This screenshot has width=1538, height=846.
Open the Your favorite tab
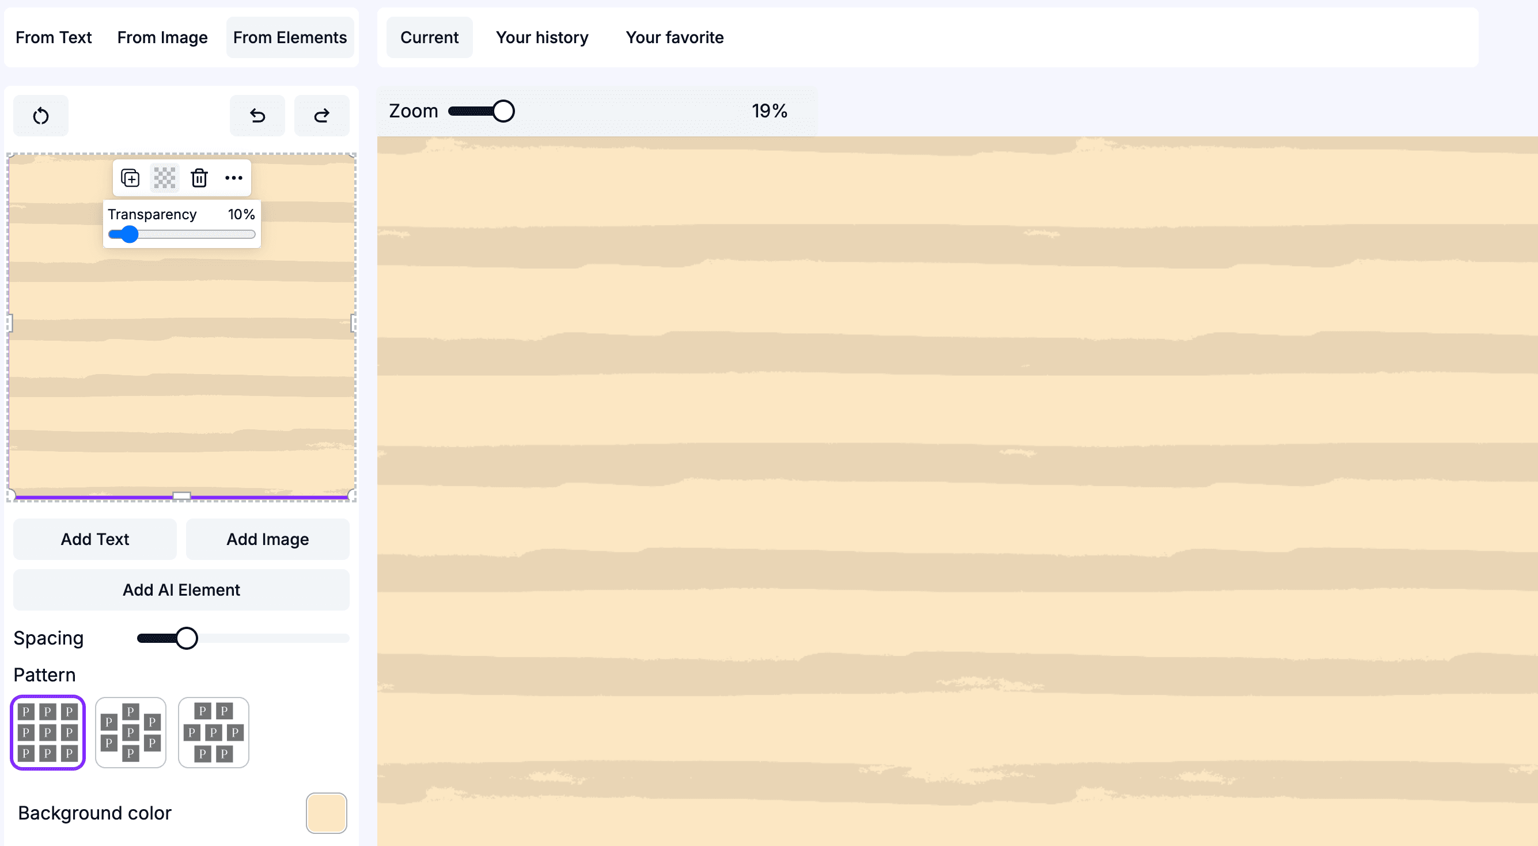674,37
